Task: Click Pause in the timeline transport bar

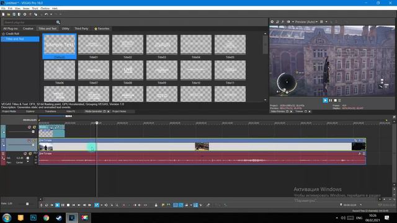Action: pos(63,205)
